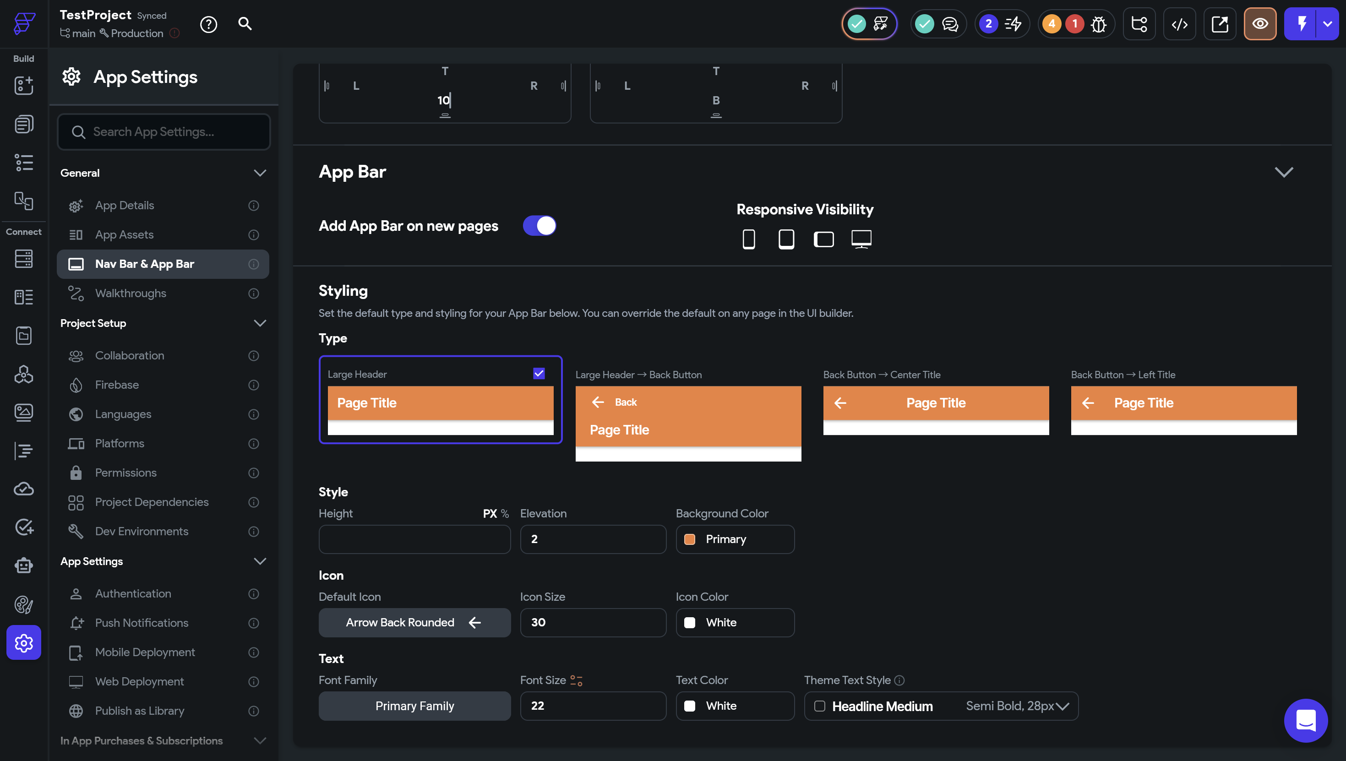Screen dimensions: 1346x761
Task: Open Theme Text Style dropdown arrow
Action: coord(1062,706)
